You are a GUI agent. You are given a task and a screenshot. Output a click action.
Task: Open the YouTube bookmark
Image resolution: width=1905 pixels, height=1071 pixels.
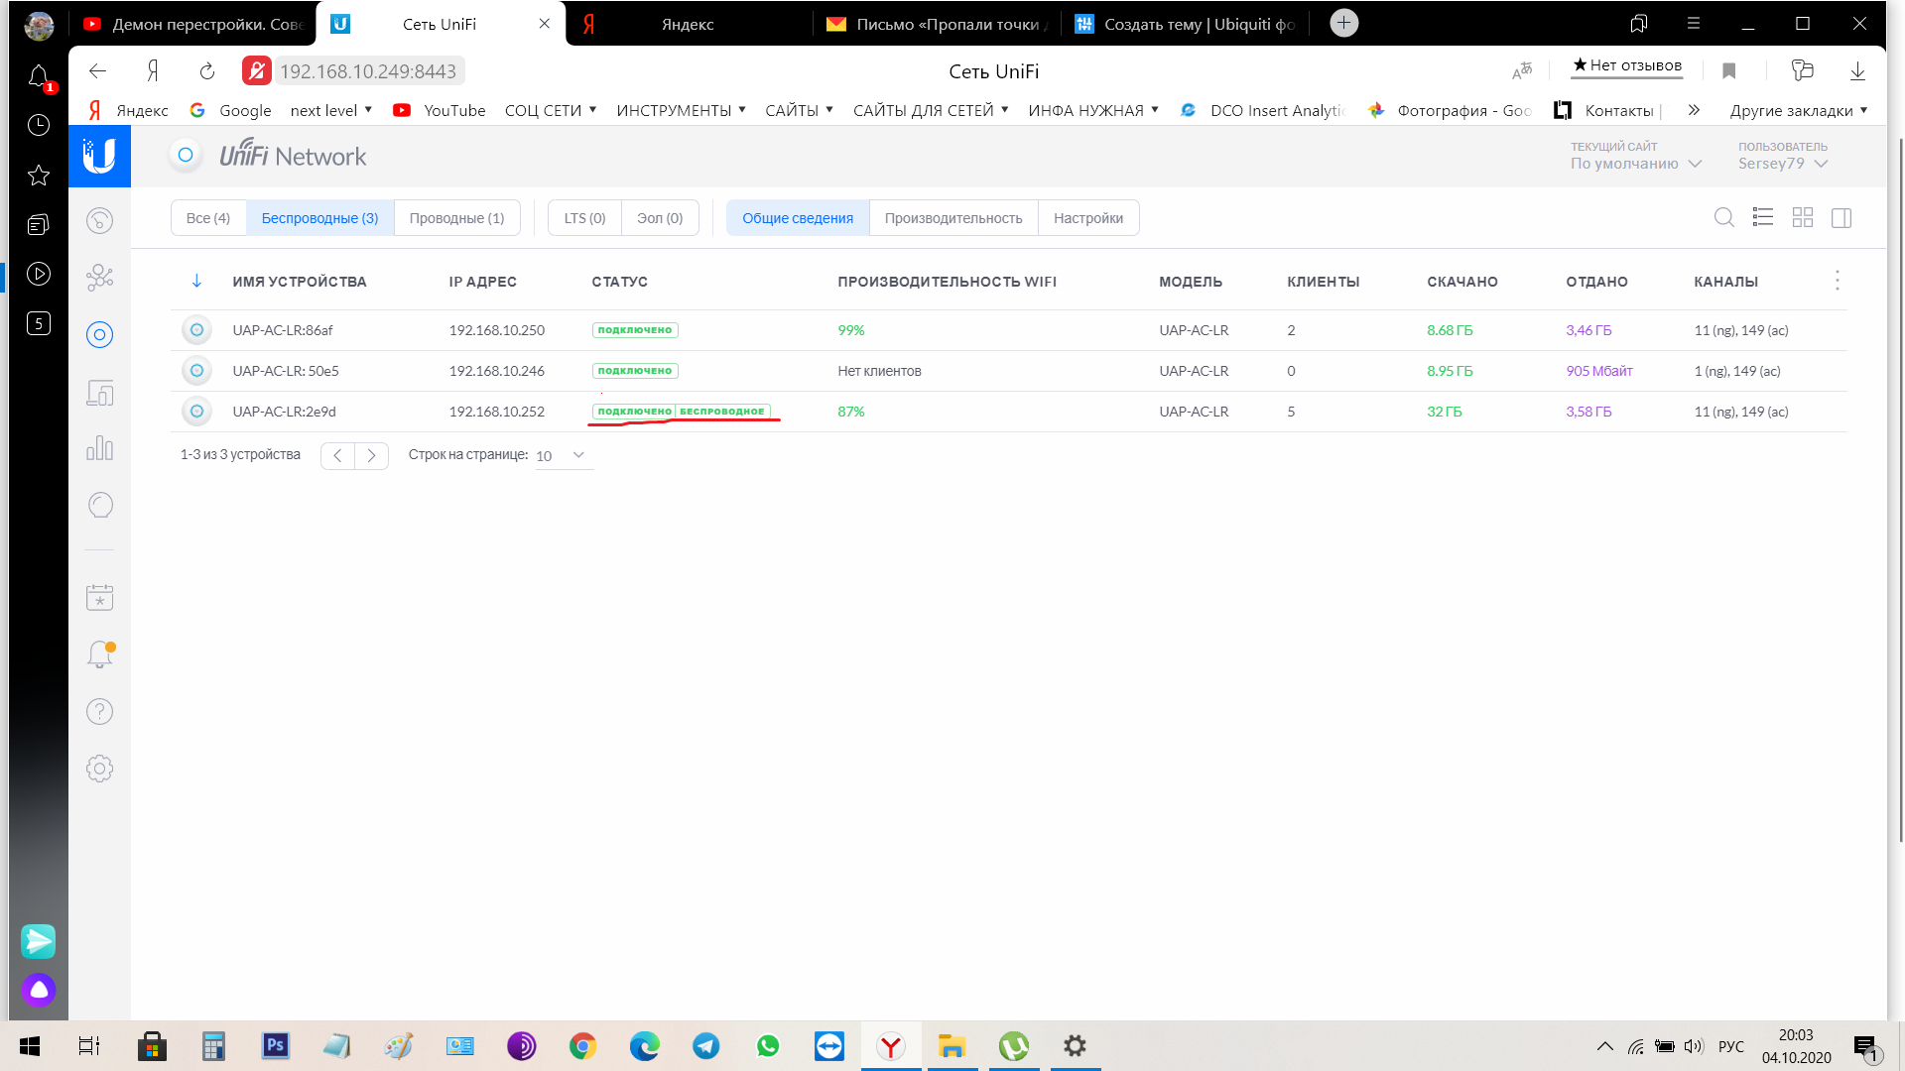[440, 110]
